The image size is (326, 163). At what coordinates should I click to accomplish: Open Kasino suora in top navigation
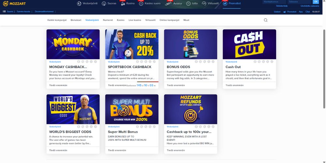150,4
